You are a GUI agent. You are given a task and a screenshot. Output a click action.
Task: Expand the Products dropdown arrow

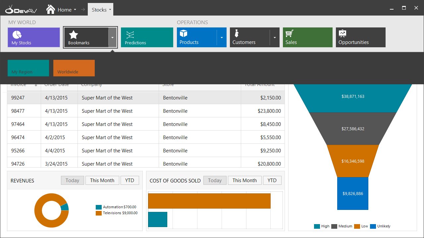pyautogui.click(x=222, y=37)
